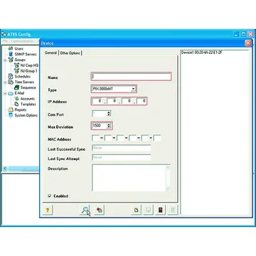Select Device1 entry in device list
256x256 pixels.
(201, 53)
